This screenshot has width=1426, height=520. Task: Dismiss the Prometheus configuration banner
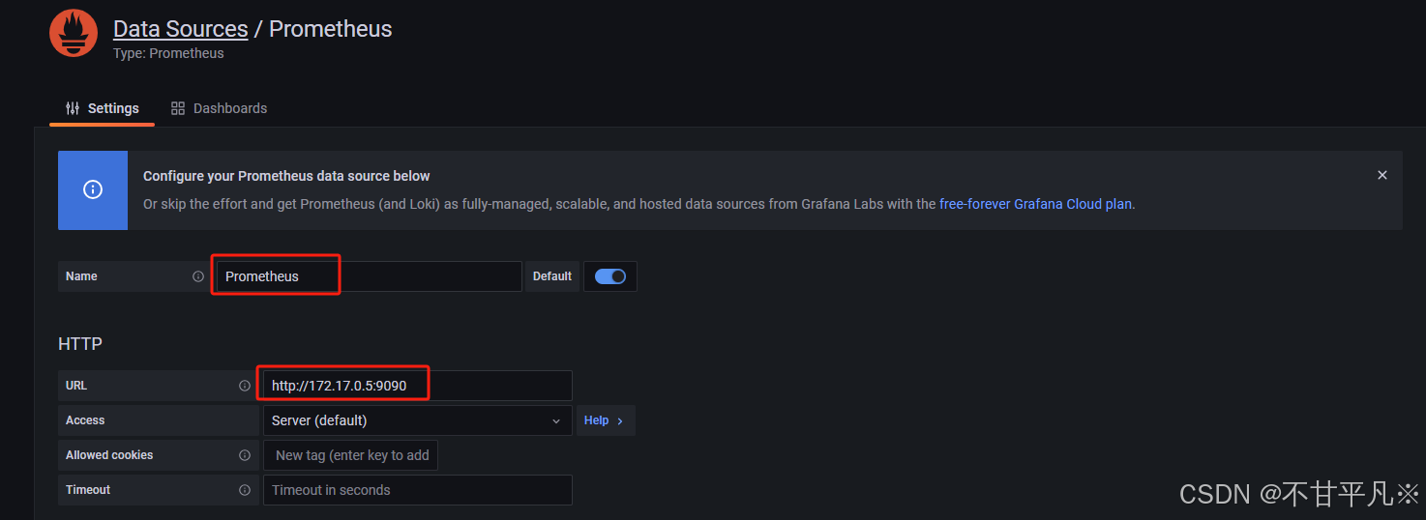[x=1382, y=175]
